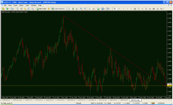Select the equidistant channel tool
Image resolution: width=173 pixels, height=105 pixels.
[135, 9]
